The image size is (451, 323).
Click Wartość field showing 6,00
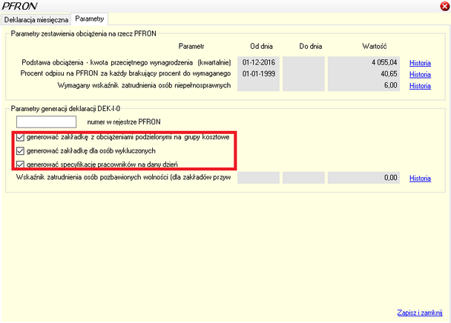click(x=363, y=85)
